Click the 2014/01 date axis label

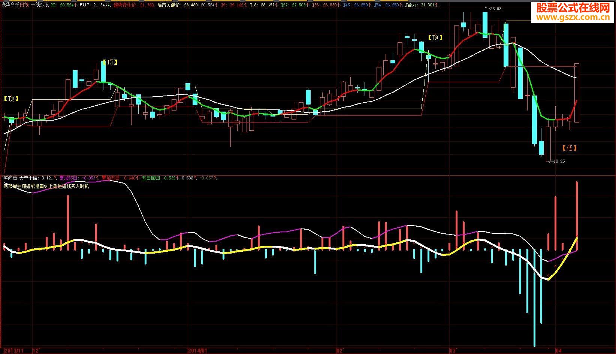[197, 351]
